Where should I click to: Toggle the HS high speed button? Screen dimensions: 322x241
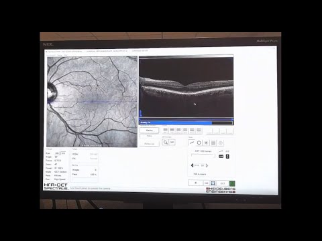coord(207,183)
